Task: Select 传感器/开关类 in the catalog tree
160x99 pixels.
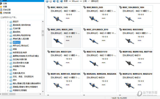Action: (x=19, y=66)
